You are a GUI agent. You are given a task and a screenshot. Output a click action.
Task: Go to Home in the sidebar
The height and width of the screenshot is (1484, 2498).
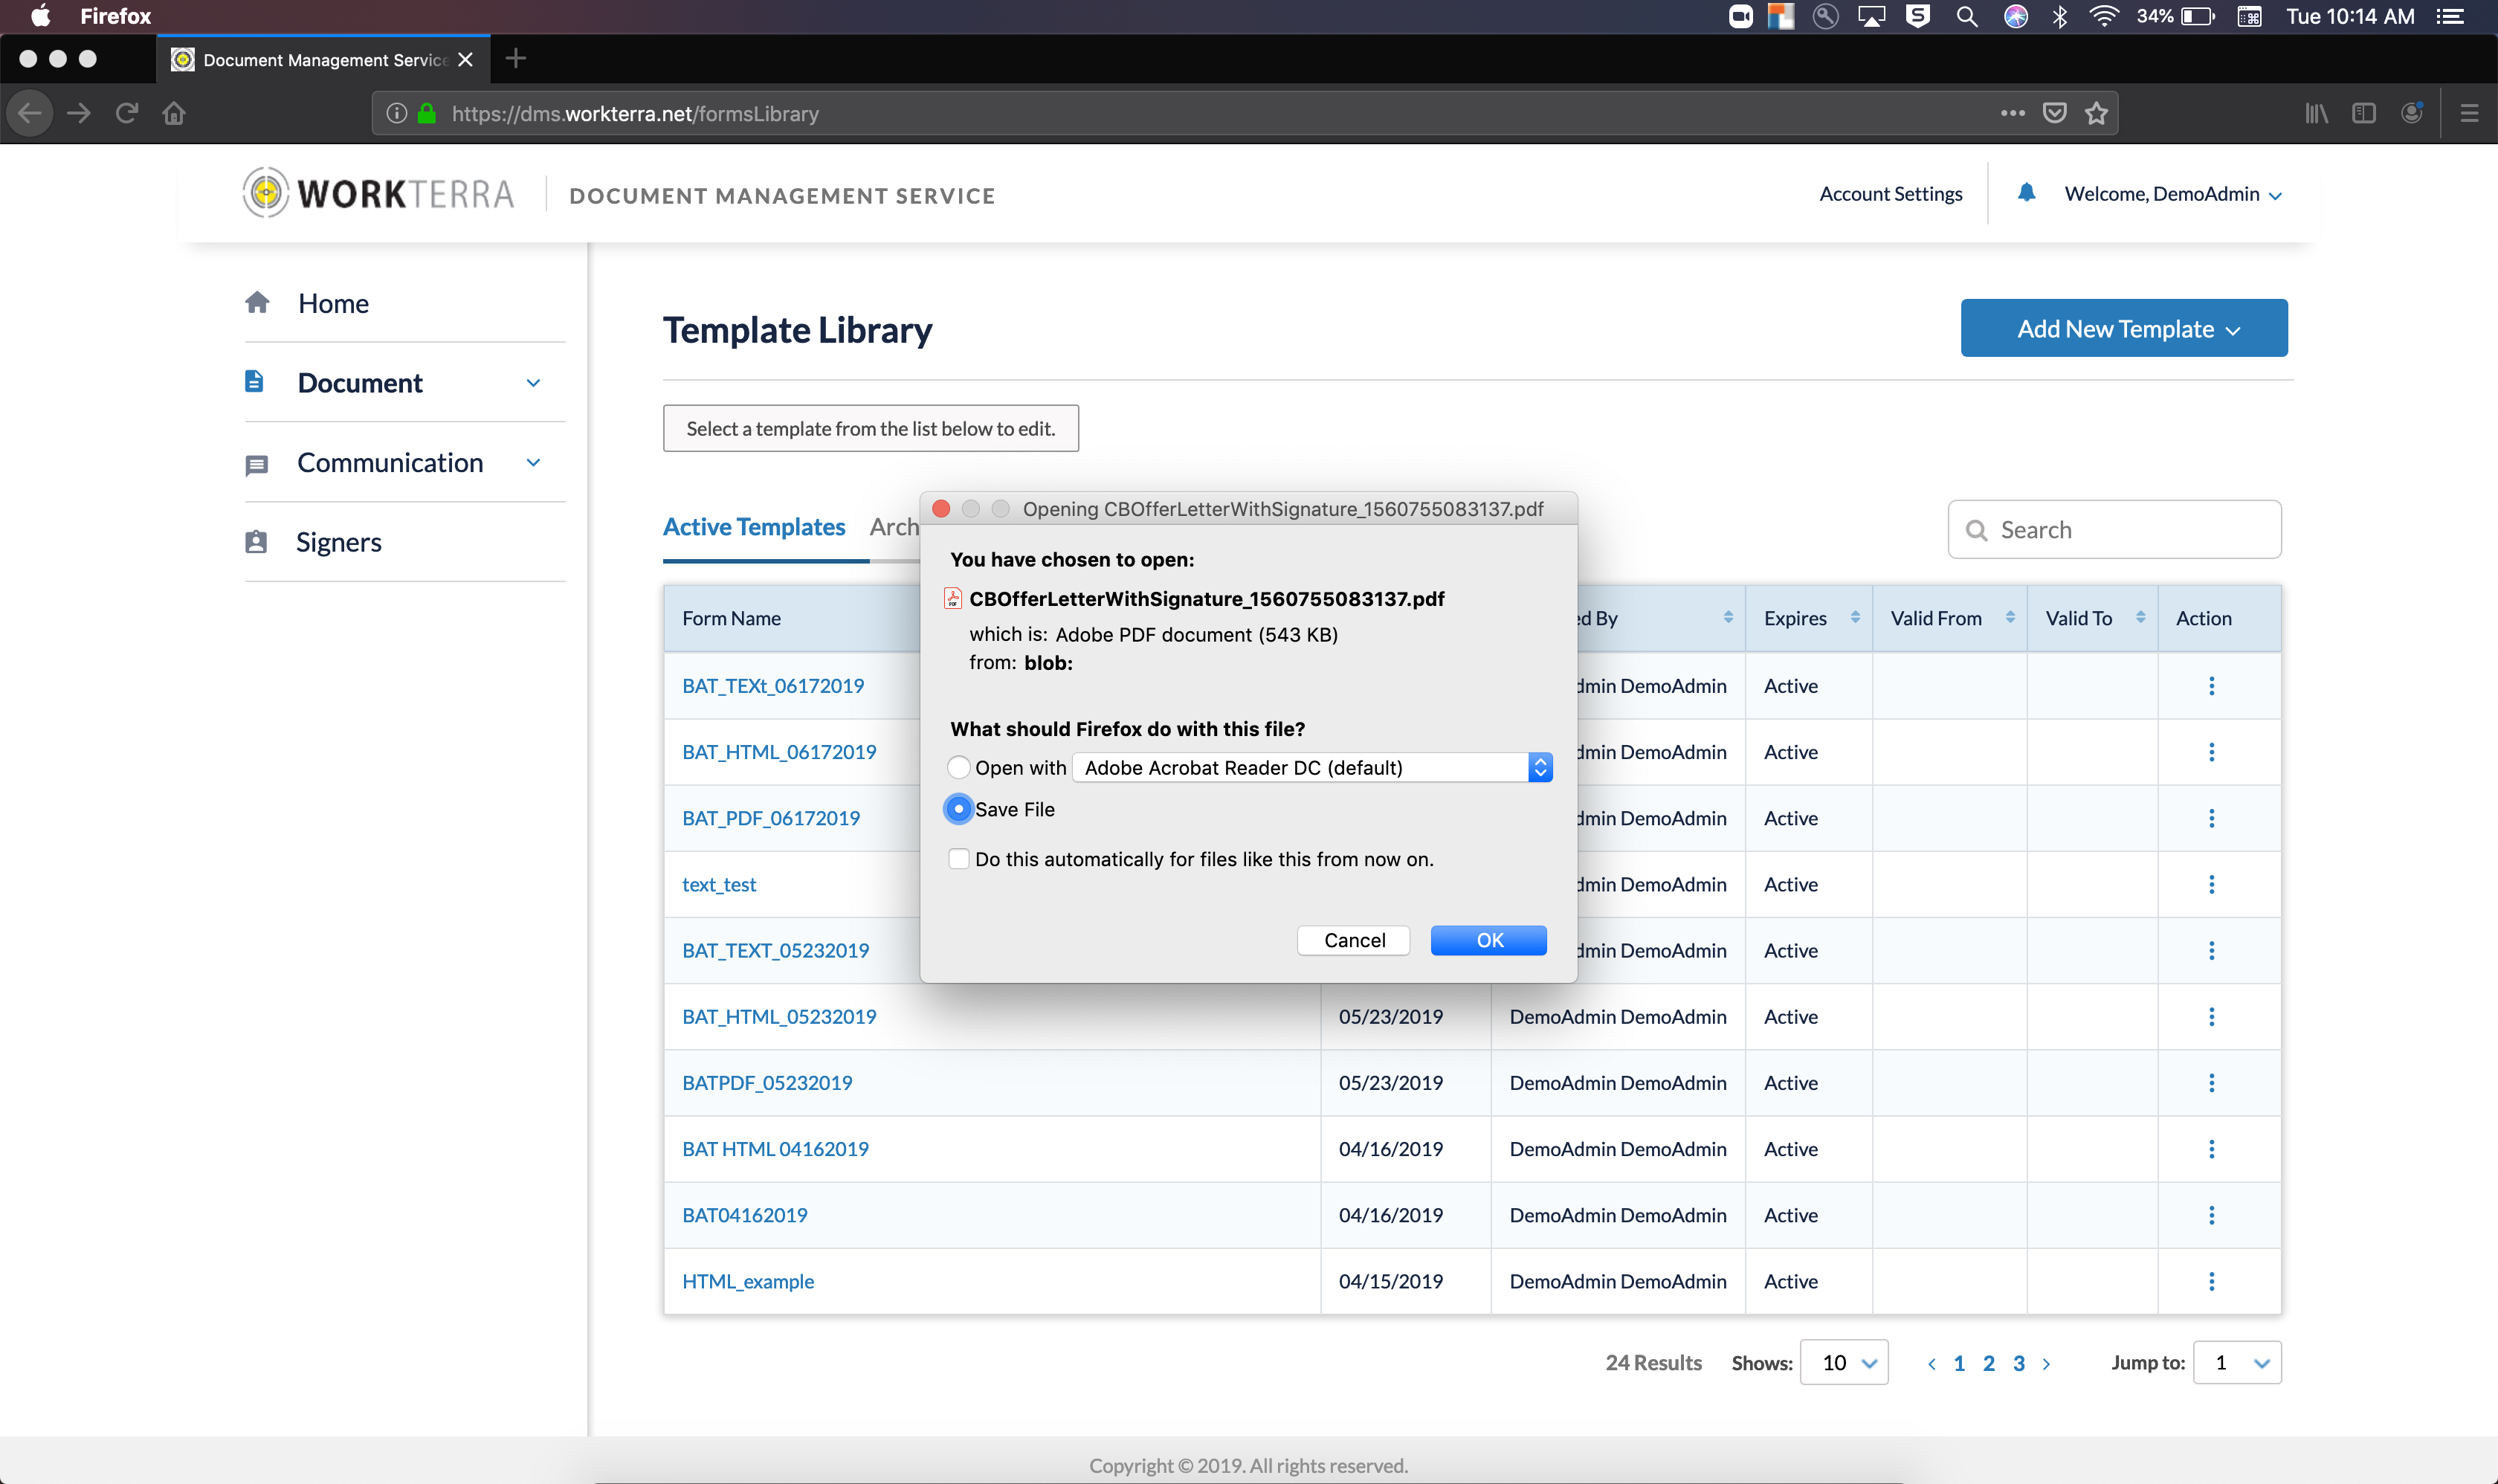coord(333,303)
